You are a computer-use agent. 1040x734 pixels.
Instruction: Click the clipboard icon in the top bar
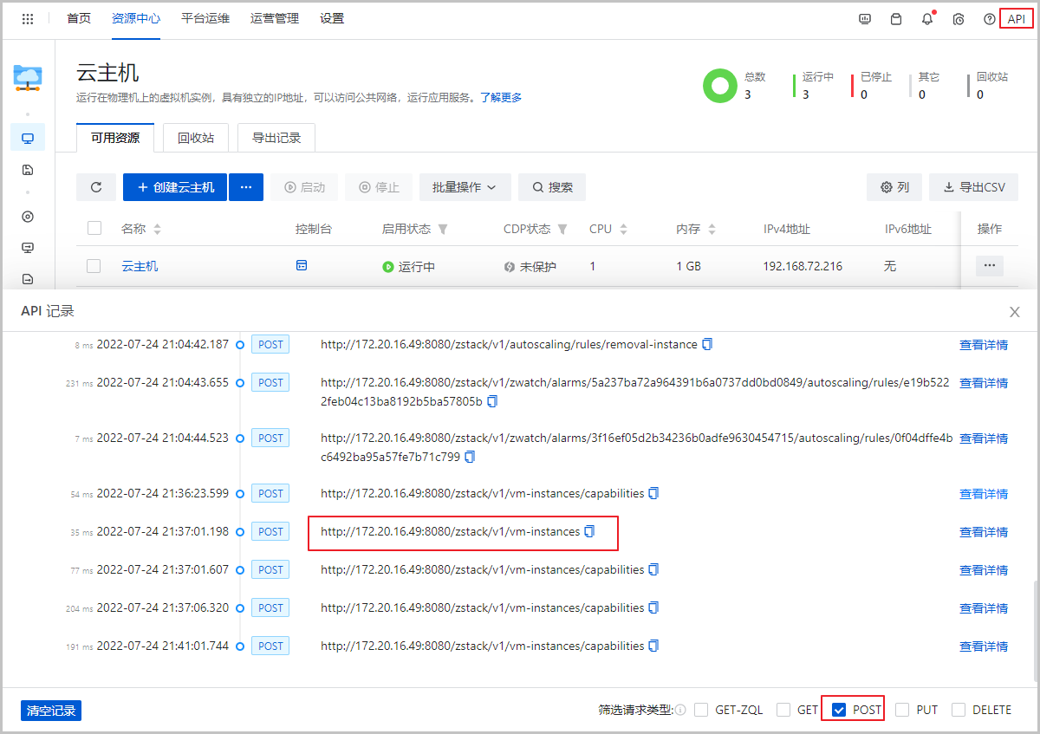pyautogui.click(x=895, y=18)
